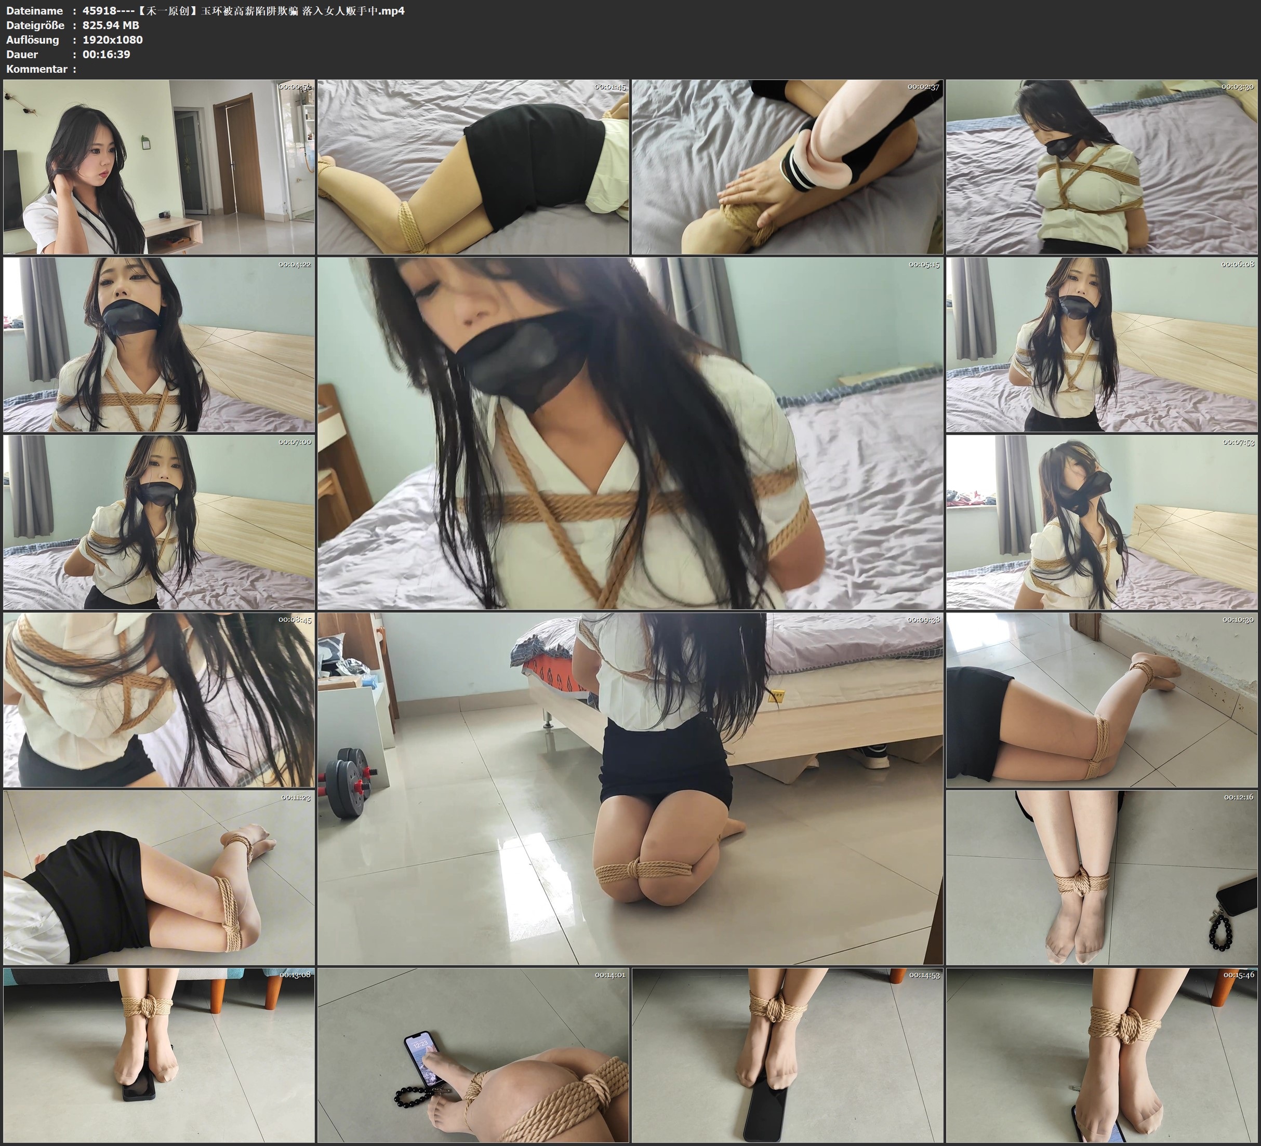Click the frame marked 00:11:23
1261x1146 pixels.
159,877
